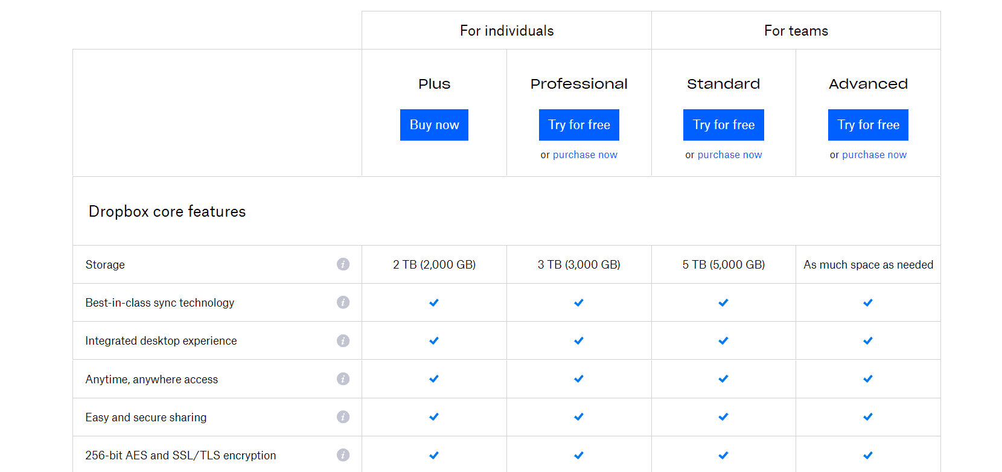Start Professional plan with Try for free
Viewport: 1002px width, 472px height.
[x=579, y=125]
